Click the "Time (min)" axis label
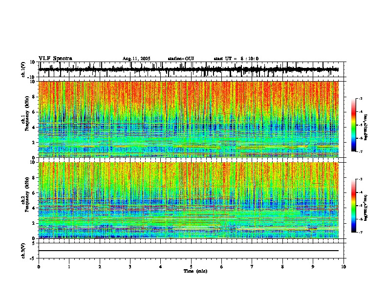Image resolution: width=387 pixels, height=299 pixels. coord(195,271)
